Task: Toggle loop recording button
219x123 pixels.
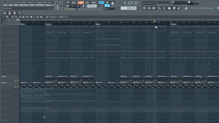Action: 93,2
